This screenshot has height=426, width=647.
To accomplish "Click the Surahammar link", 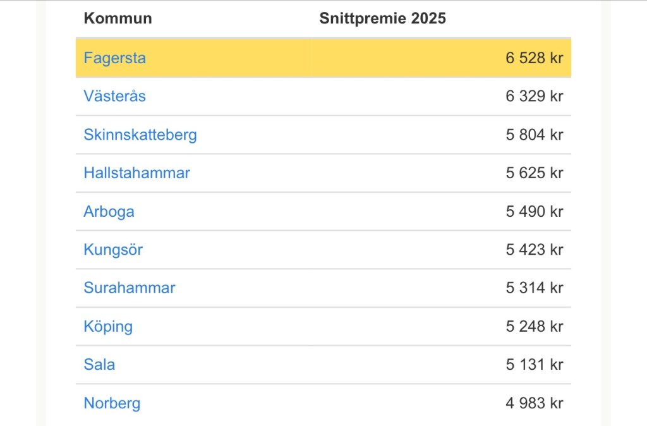I will point(129,288).
